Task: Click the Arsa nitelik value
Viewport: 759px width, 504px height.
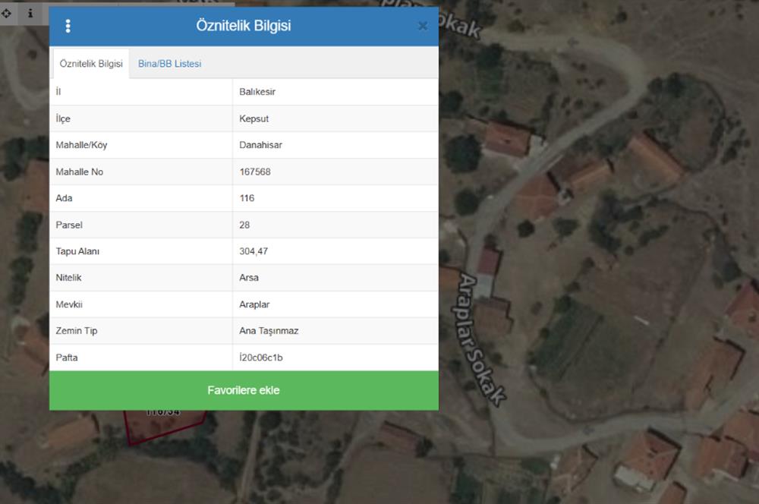Action: pyautogui.click(x=249, y=277)
